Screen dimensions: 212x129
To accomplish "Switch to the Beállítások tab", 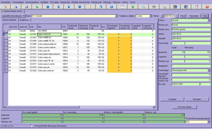I will (x=26, y=20).
